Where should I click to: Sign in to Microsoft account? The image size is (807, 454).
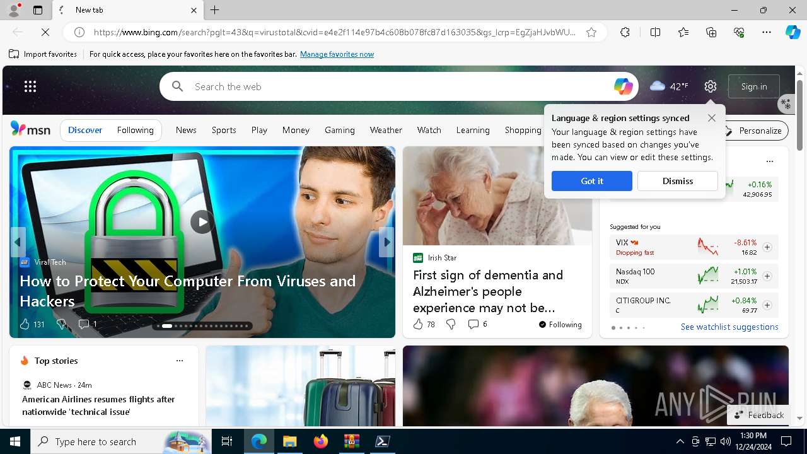pyautogui.click(x=754, y=86)
